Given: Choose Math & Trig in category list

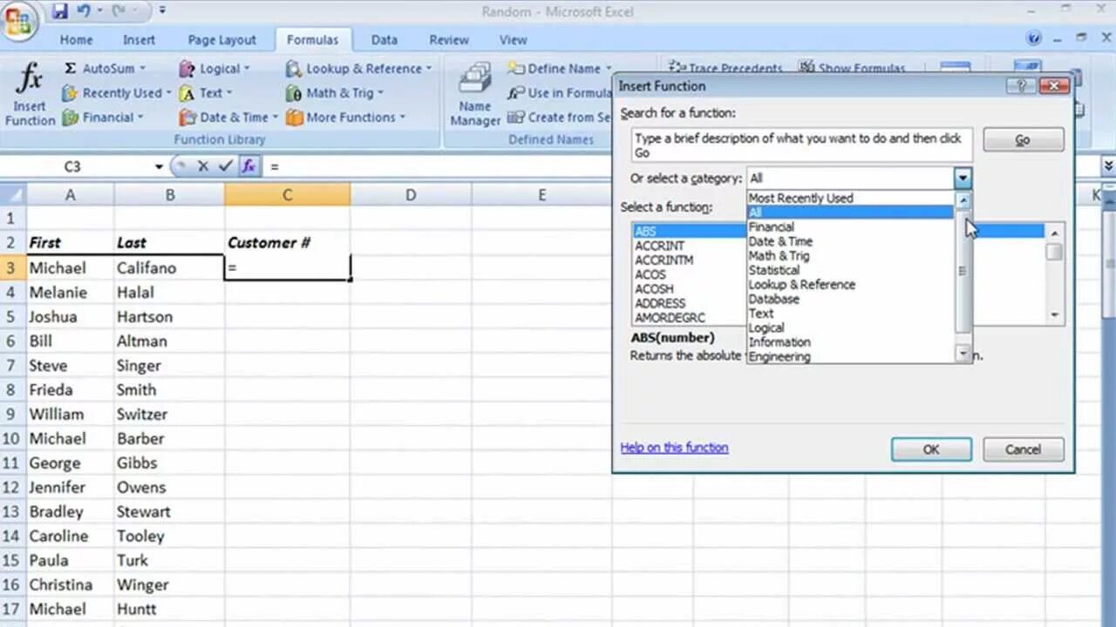Looking at the screenshot, I should click(850, 255).
